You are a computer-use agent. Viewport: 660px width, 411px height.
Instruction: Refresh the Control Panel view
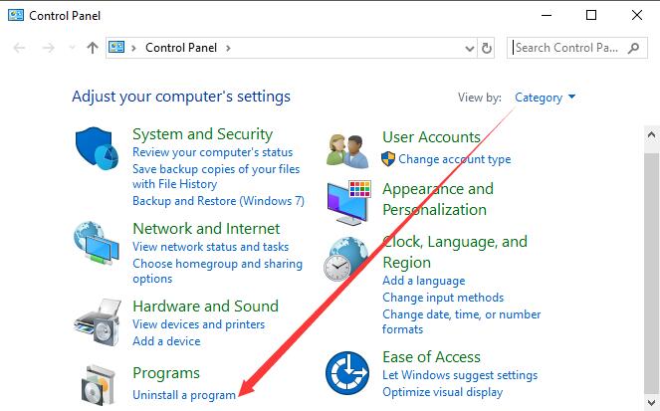(486, 48)
